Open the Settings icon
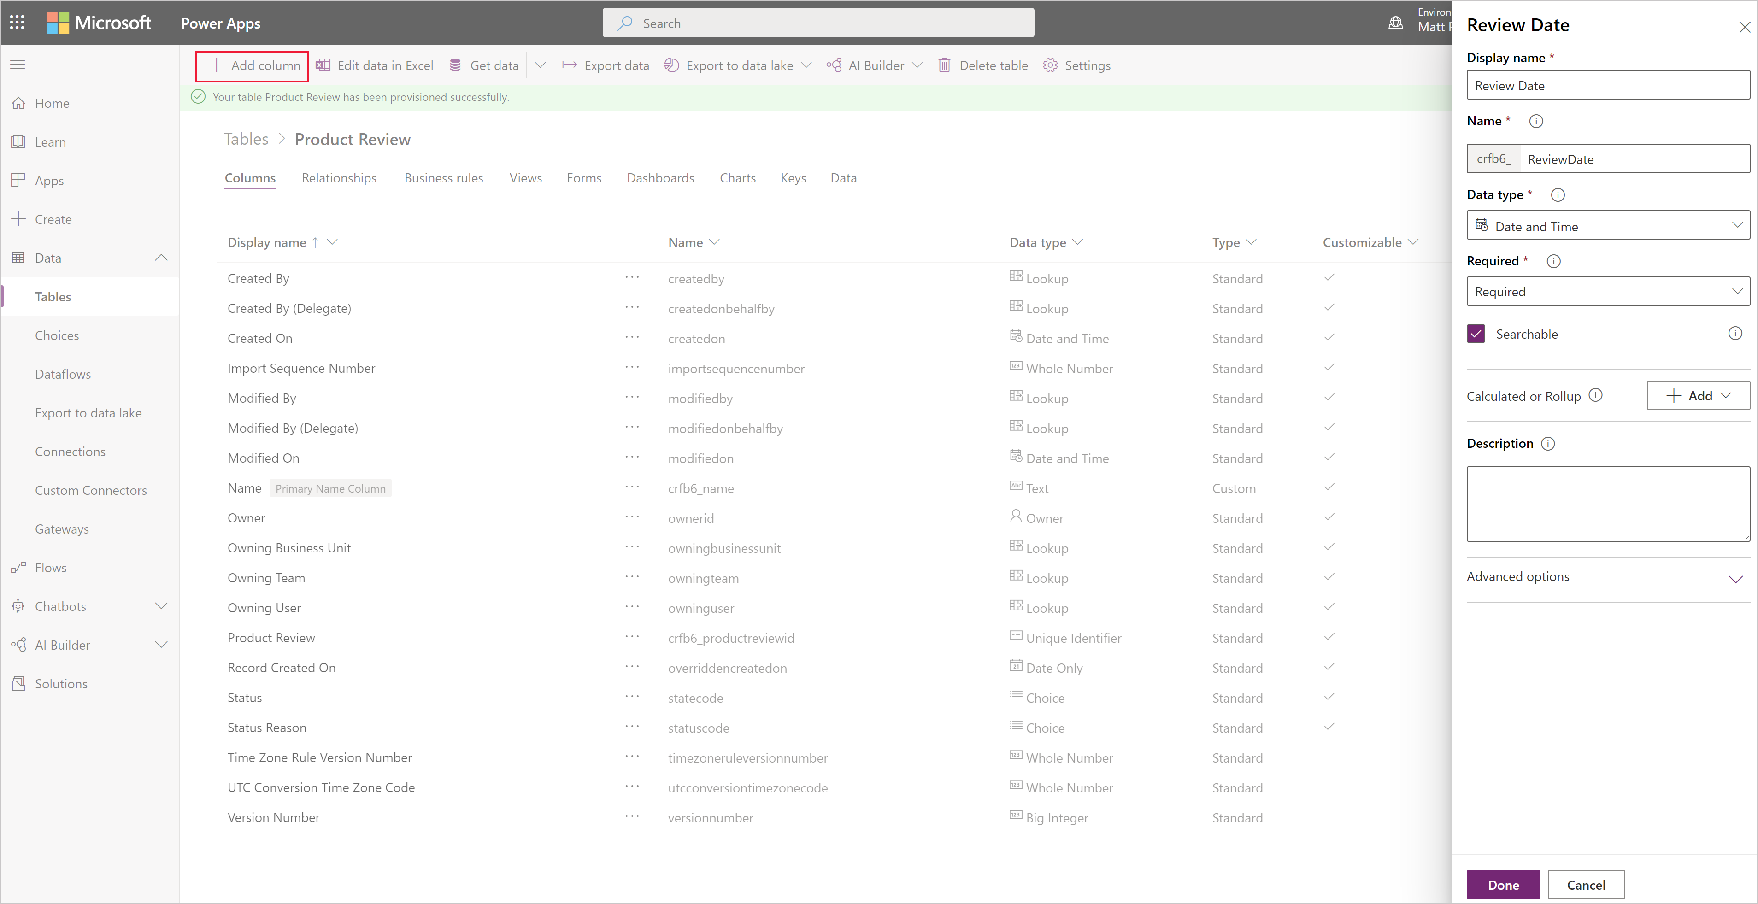Screen dimensions: 1758x904 (x=1049, y=65)
